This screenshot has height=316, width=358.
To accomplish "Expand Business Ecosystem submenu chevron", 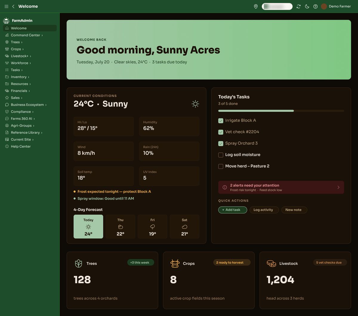I will tap(46, 105).
